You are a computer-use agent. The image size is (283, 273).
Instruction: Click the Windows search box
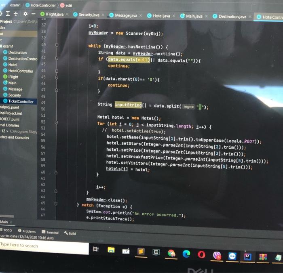[x=44, y=247]
